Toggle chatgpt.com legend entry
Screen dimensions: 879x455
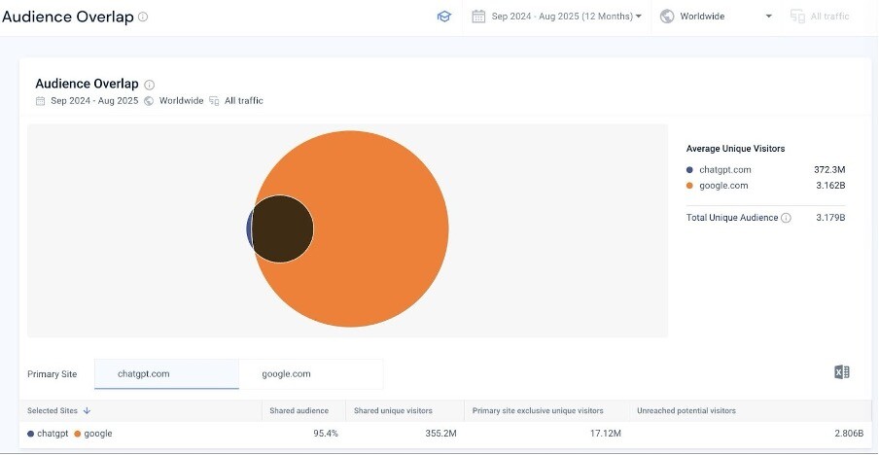click(724, 170)
